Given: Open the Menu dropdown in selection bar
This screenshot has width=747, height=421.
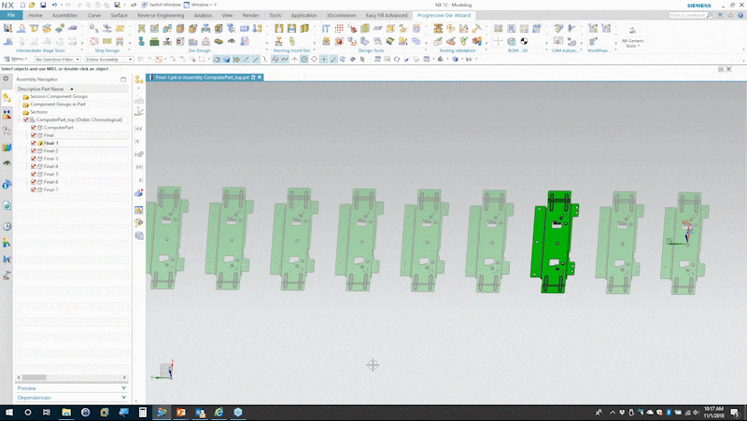Looking at the screenshot, I should (15, 59).
